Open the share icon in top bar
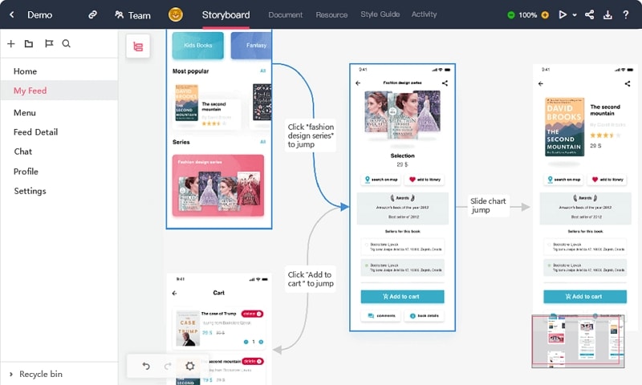 (x=589, y=14)
